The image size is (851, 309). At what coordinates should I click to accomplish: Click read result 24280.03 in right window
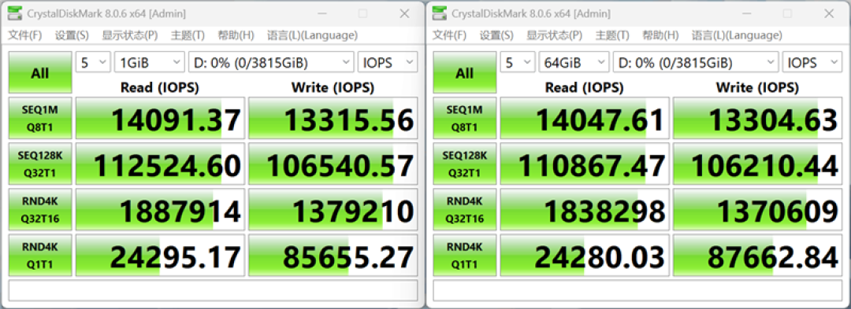tap(585, 256)
